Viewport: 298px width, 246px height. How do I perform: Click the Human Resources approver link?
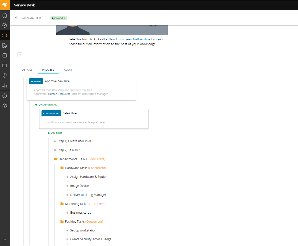pyautogui.click(x=59, y=94)
